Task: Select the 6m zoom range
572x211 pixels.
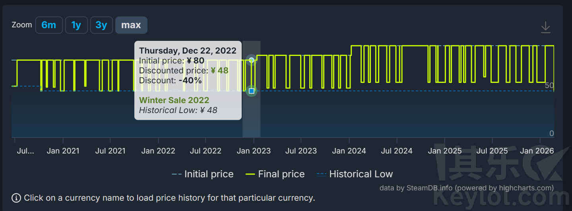Action: point(49,25)
